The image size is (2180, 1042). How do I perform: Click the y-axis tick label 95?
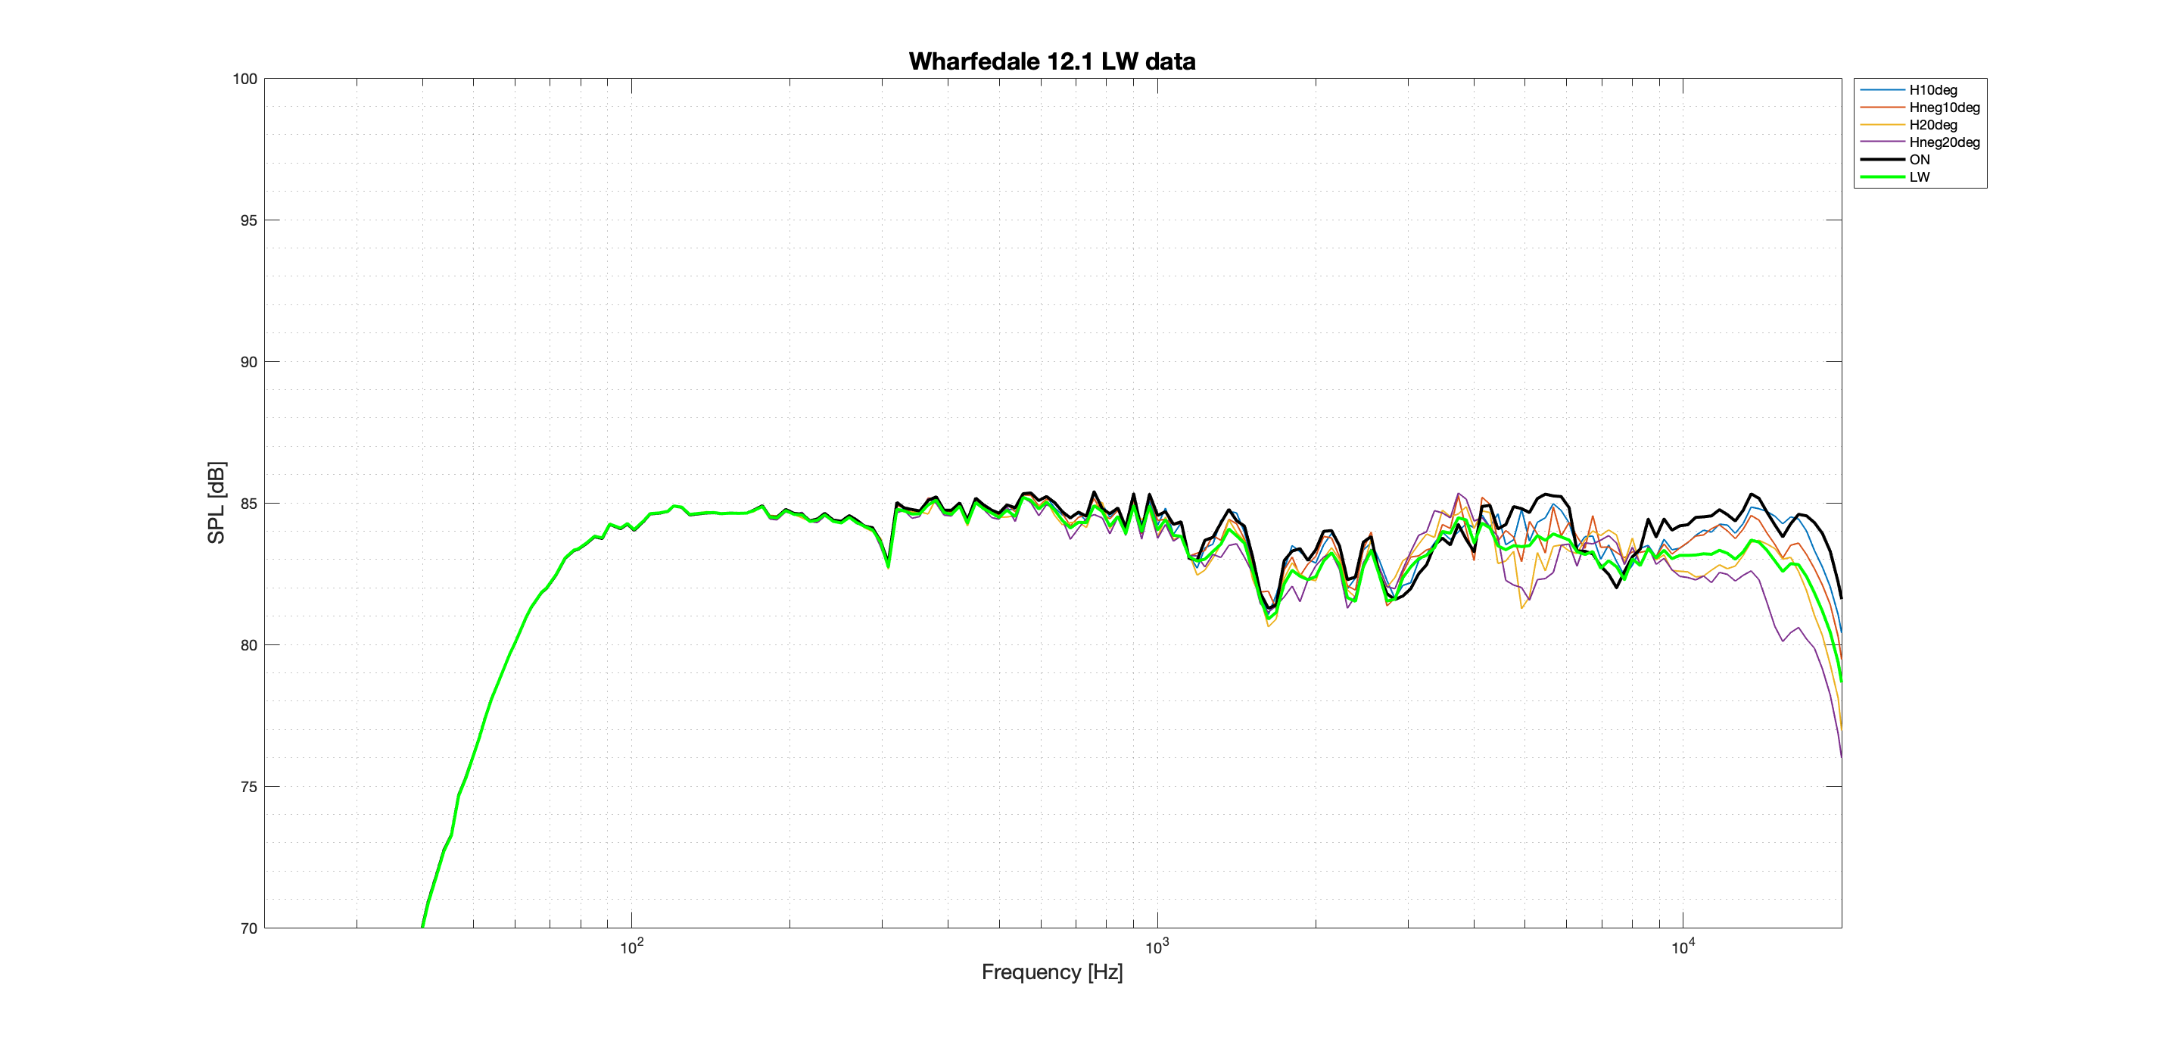tap(248, 220)
